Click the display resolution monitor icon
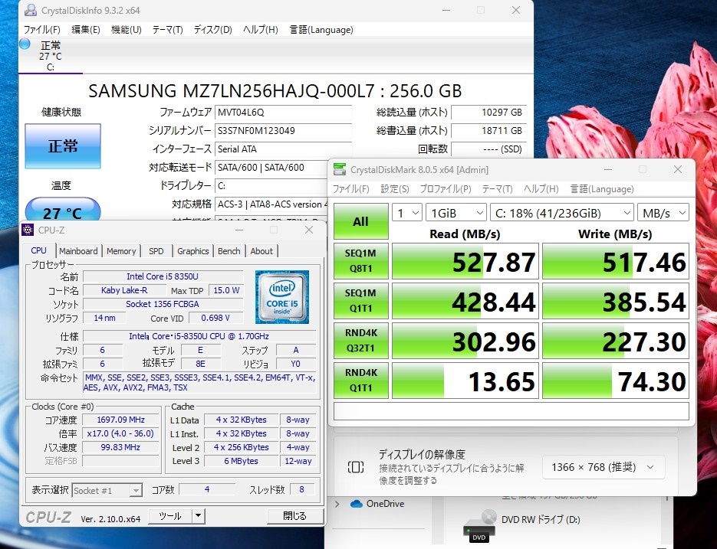This screenshot has height=549, width=717. (x=356, y=467)
